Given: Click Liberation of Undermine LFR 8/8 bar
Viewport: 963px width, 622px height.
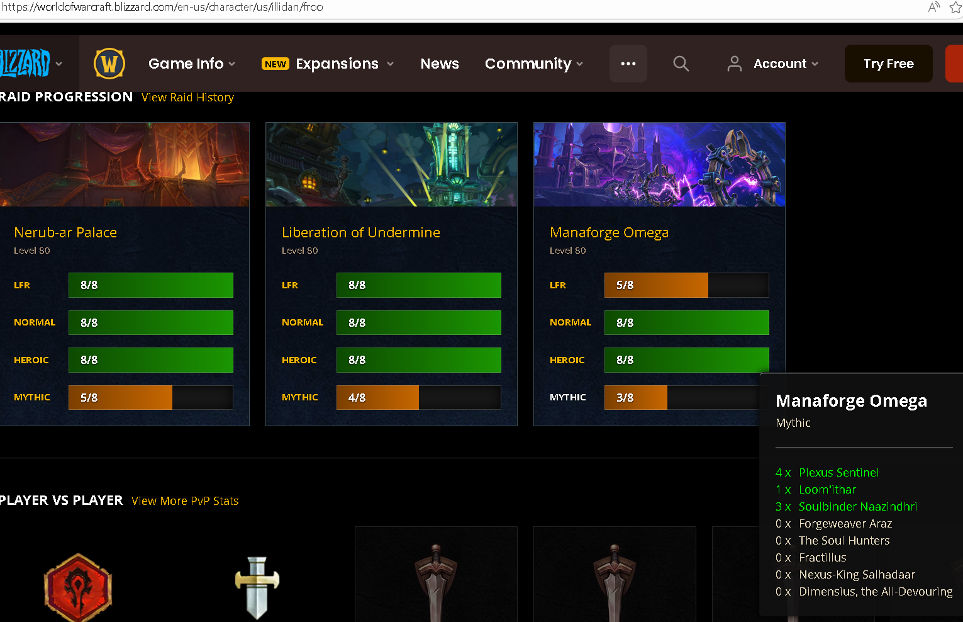Looking at the screenshot, I should click(x=419, y=285).
